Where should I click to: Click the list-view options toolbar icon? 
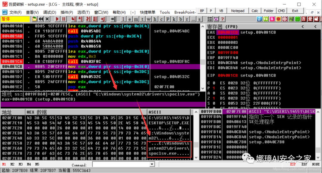coord(210,19)
